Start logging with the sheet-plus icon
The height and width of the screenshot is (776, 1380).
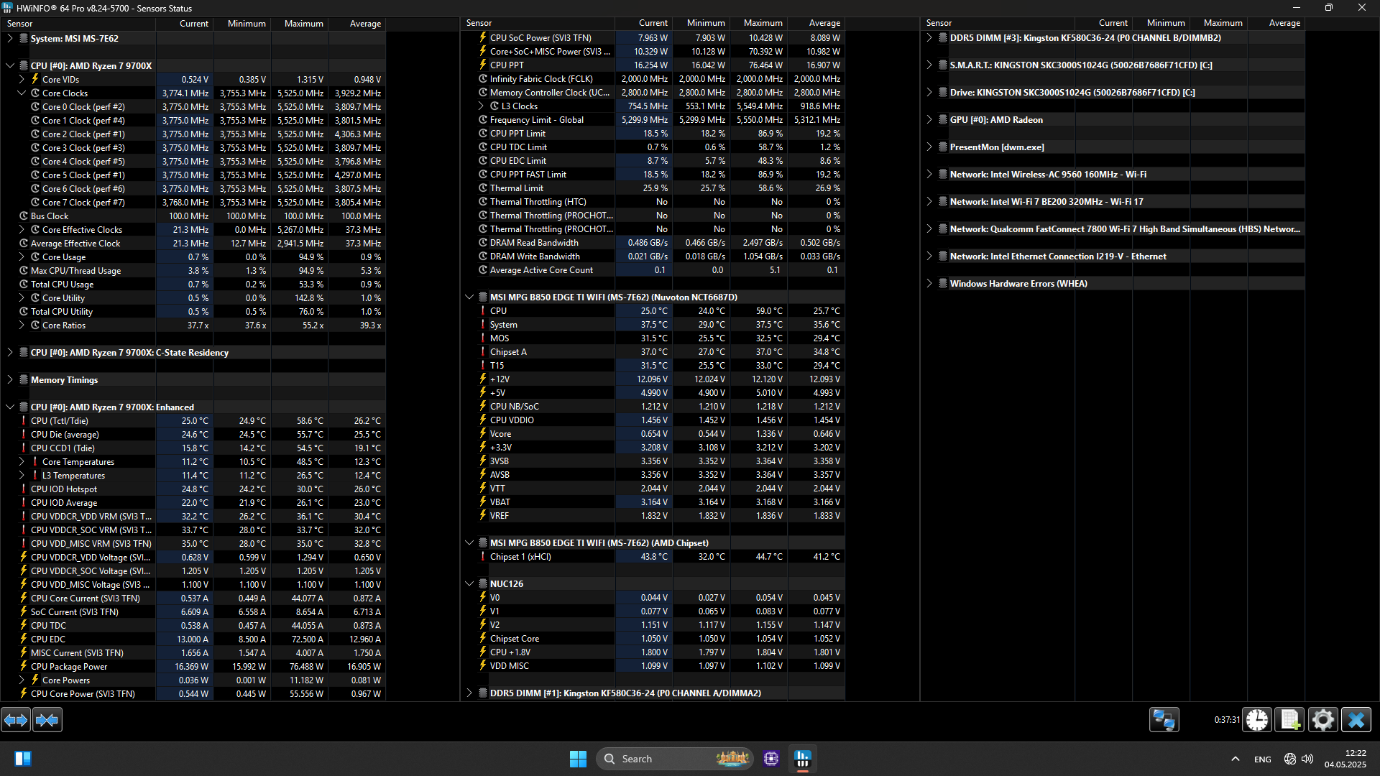tap(1289, 719)
